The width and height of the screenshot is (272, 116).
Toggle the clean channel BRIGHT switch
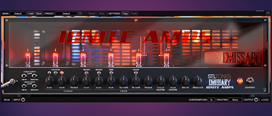pyautogui.click(x=86, y=74)
